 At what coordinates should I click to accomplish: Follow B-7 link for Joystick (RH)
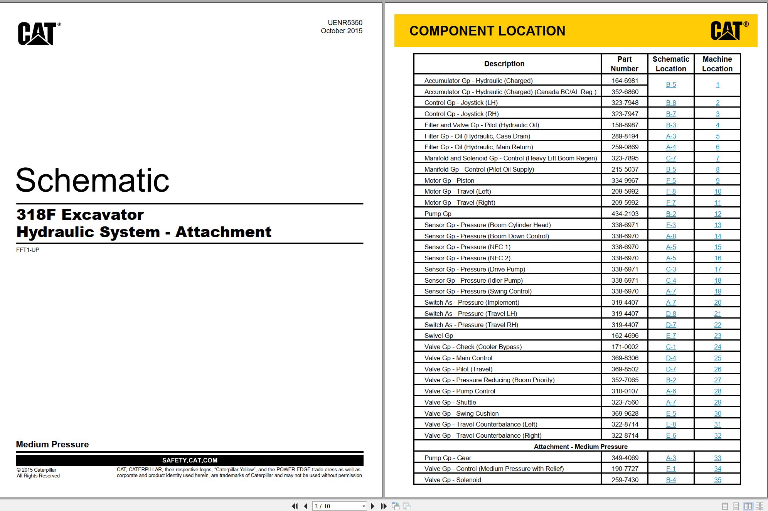[671, 114]
